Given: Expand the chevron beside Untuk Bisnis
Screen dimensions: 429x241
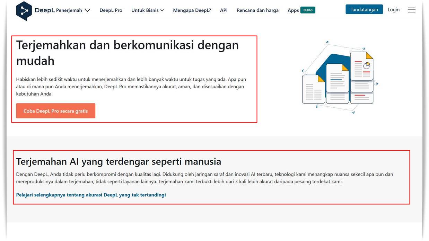Looking at the screenshot, I should (162, 10).
